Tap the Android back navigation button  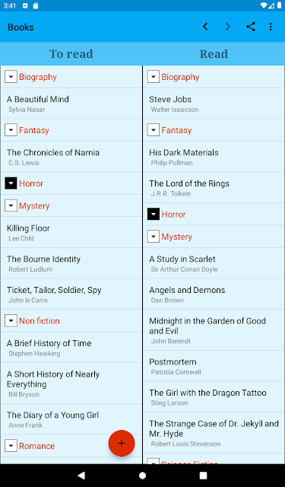click(x=81, y=475)
